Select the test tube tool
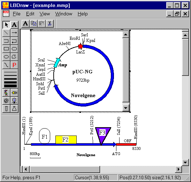 click(x=6, y=109)
